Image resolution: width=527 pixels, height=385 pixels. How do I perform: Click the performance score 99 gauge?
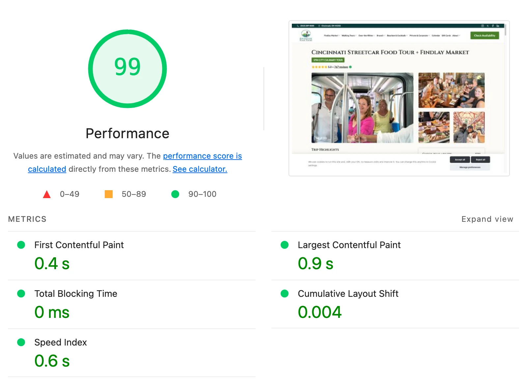pyautogui.click(x=127, y=69)
